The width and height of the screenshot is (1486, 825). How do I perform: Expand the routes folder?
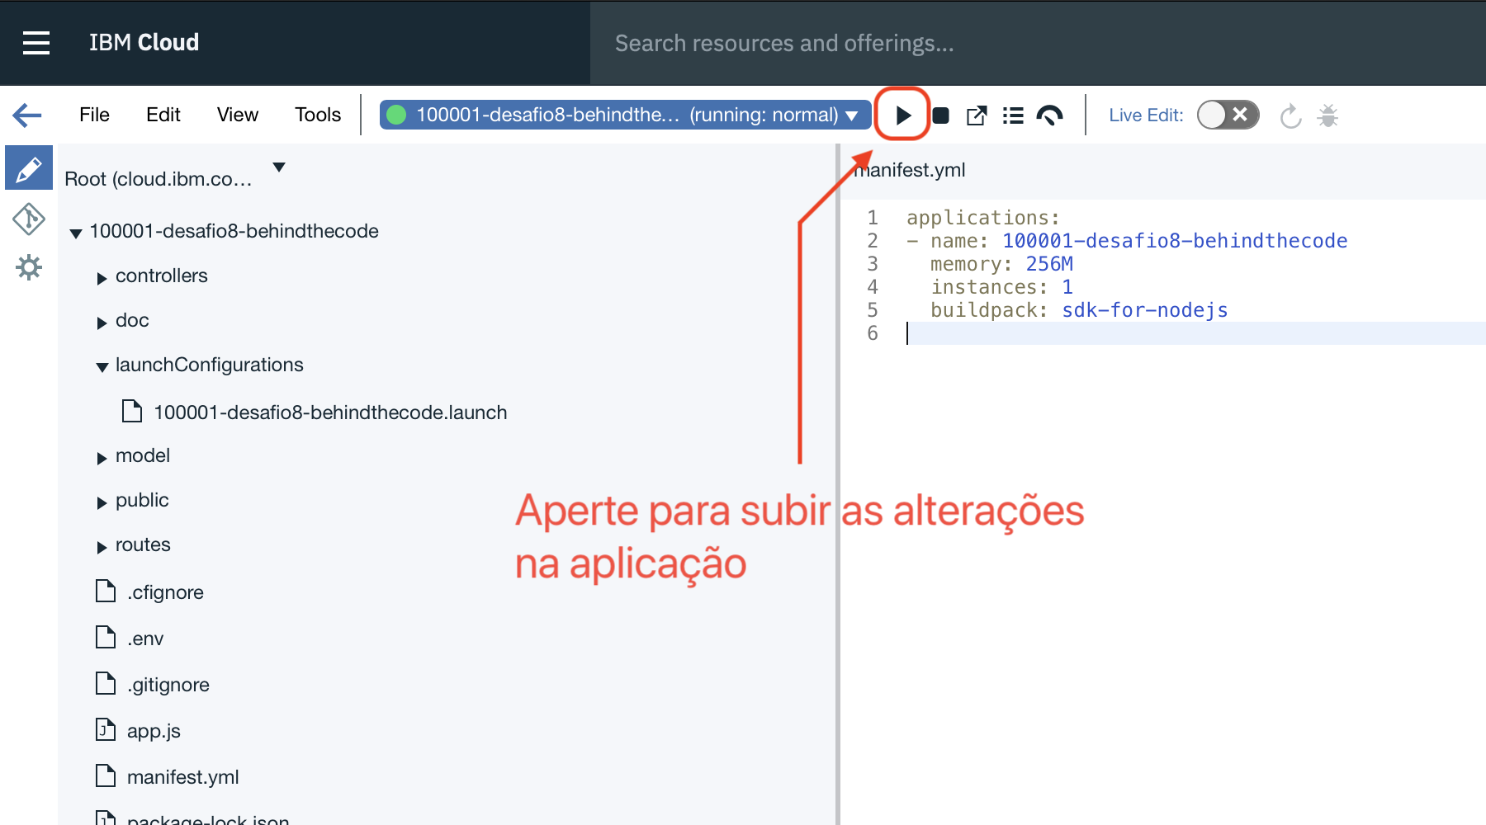(x=102, y=547)
